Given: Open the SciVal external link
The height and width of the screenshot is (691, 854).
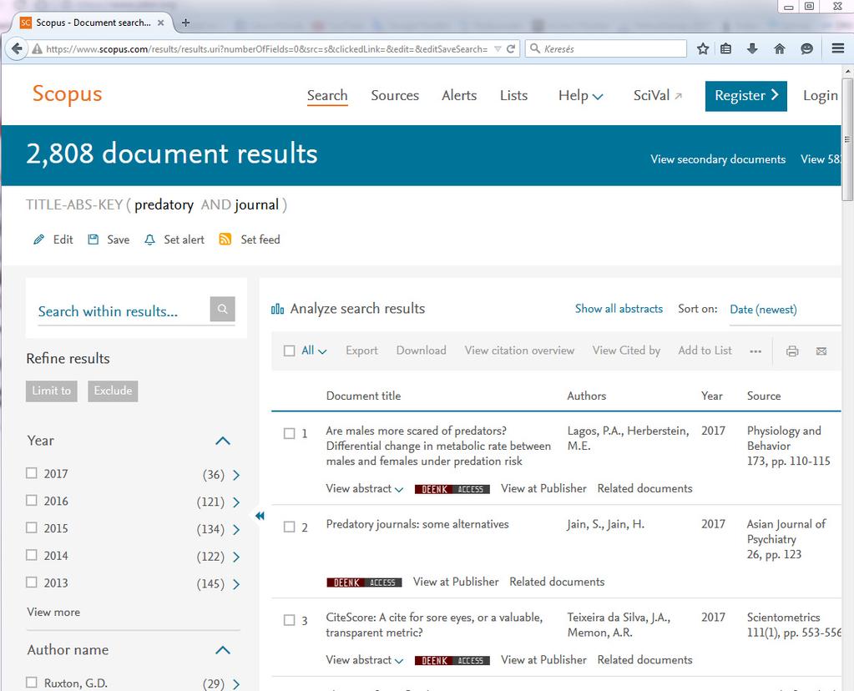Looking at the screenshot, I should (x=657, y=96).
